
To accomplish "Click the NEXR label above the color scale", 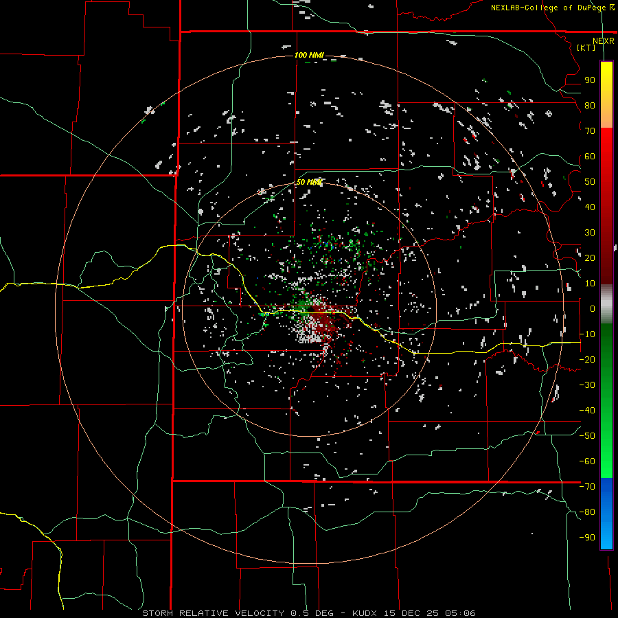I will (603, 41).
